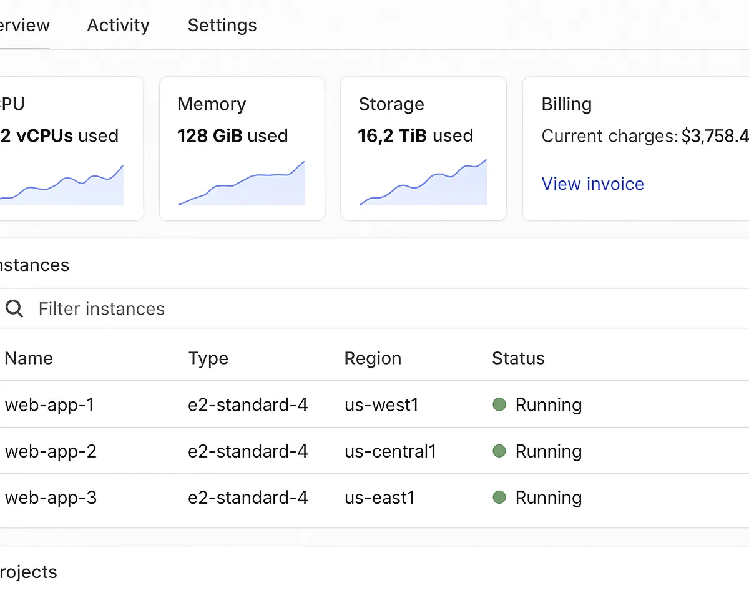Image resolution: width=749 pixels, height=598 pixels.
Task: Click web-app-1 green status indicator
Action: pyautogui.click(x=499, y=404)
